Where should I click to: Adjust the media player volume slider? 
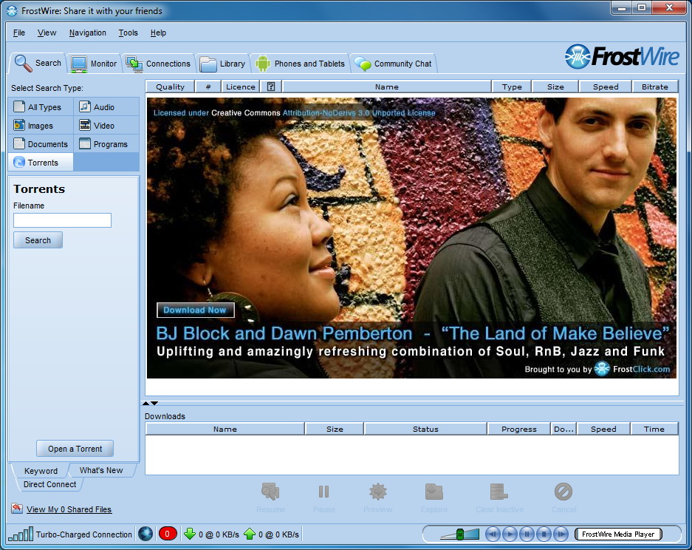[459, 534]
